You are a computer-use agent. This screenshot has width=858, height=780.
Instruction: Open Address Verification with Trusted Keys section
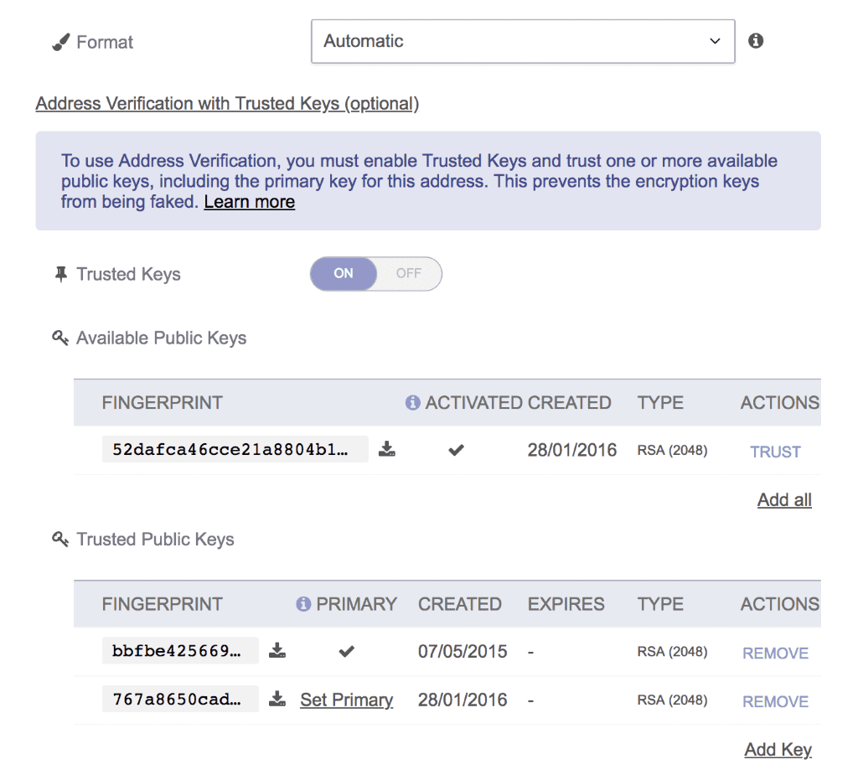pyautogui.click(x=226, y=103)
